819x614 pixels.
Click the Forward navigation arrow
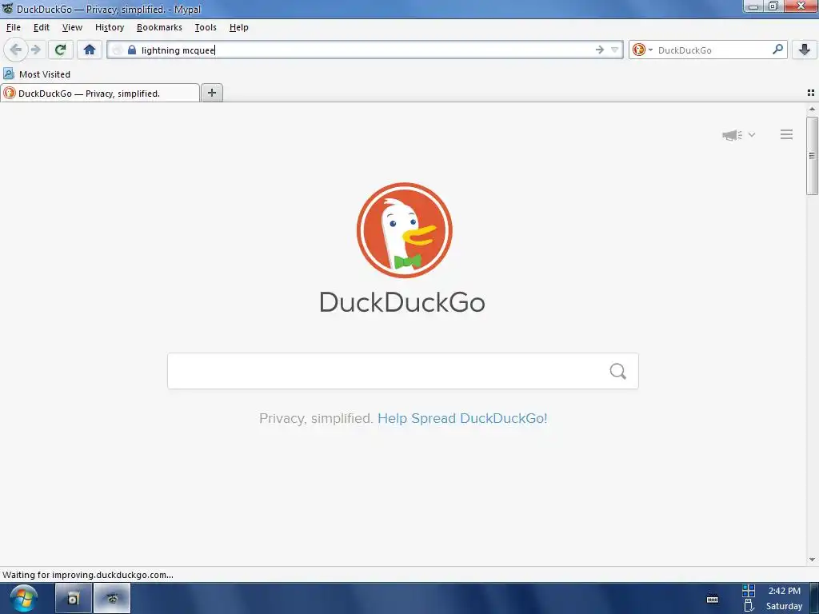35,50
